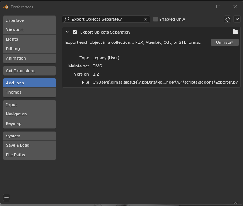Collapse the Export Objects Separately details
Viewport: 243px width, 206px height.
68,32
